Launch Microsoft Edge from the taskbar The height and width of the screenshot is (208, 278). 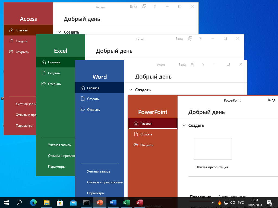tap(33, 203)
